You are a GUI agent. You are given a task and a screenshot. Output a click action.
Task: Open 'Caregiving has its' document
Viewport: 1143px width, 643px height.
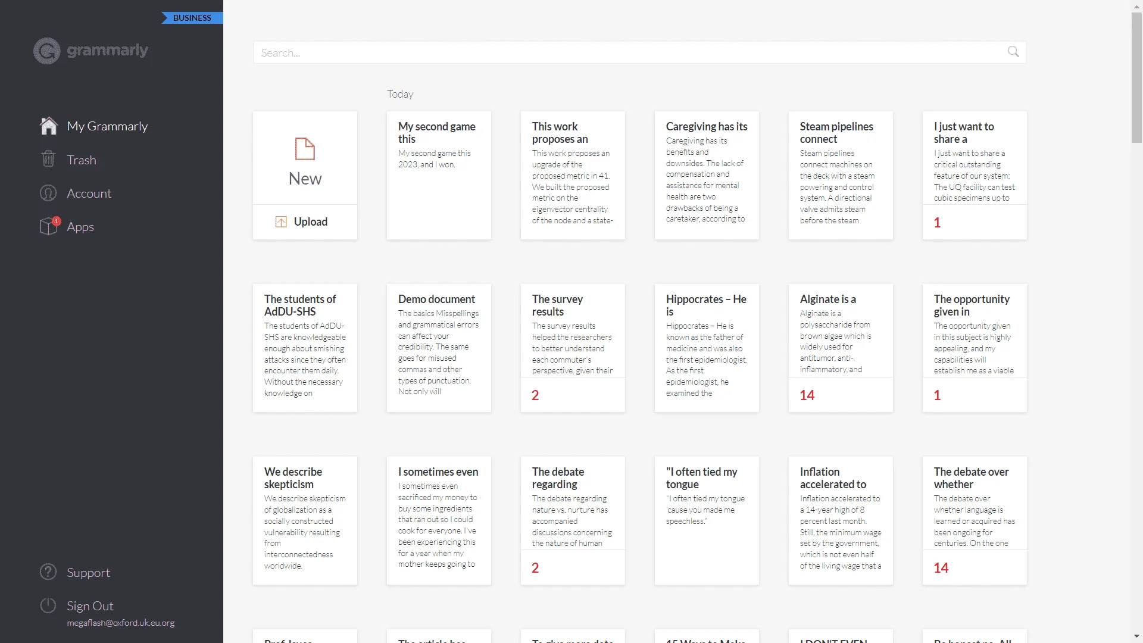(x=707, y=175)
